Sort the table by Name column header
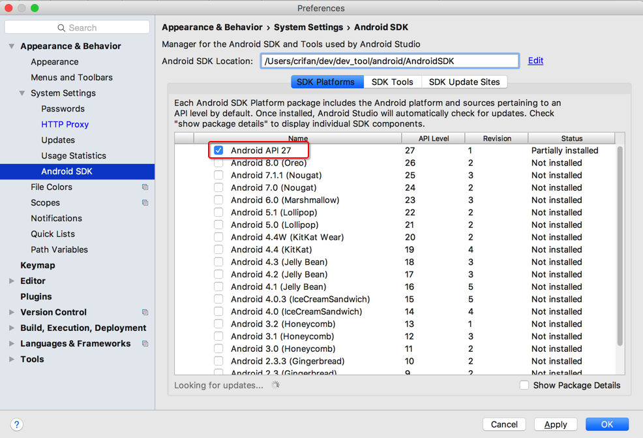Viewport: 643px width, 438px height. click(x=298, y=138)
